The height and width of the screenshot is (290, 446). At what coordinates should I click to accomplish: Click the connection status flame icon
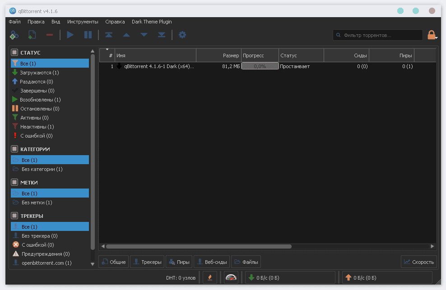click(x=210, y=277)
